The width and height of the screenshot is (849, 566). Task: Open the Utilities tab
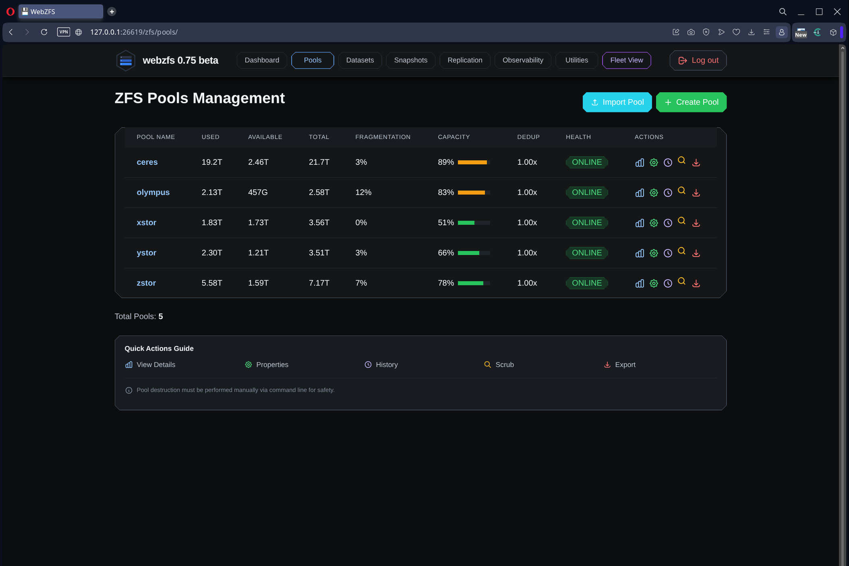point(576,60)
